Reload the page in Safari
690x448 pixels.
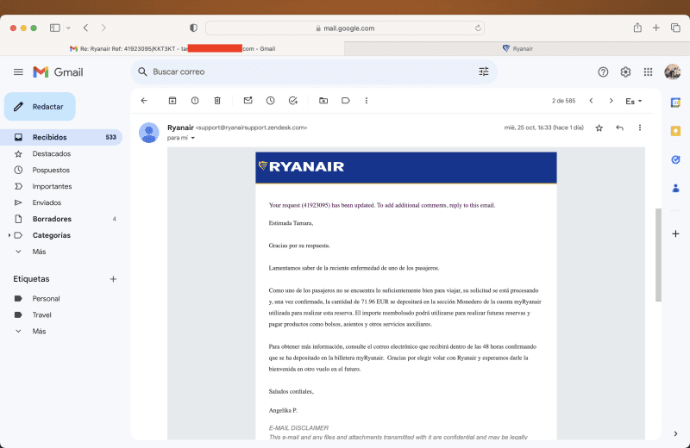click(478, 28)
